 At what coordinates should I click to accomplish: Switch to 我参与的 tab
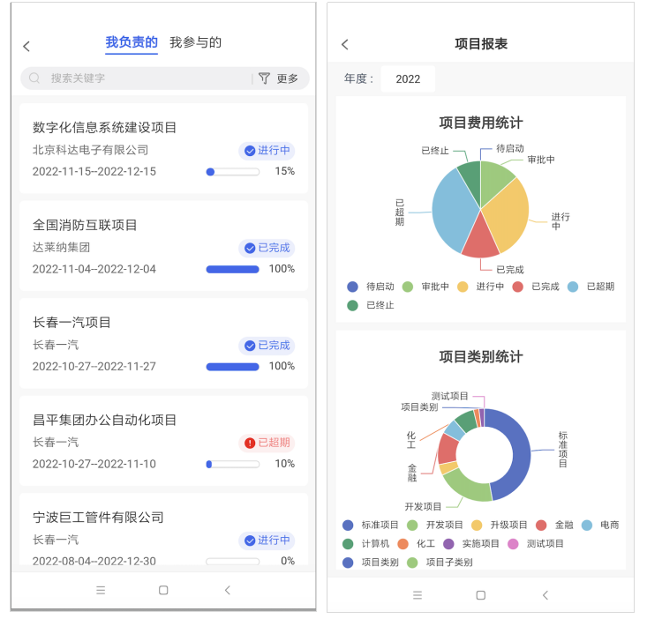point(195,42)
